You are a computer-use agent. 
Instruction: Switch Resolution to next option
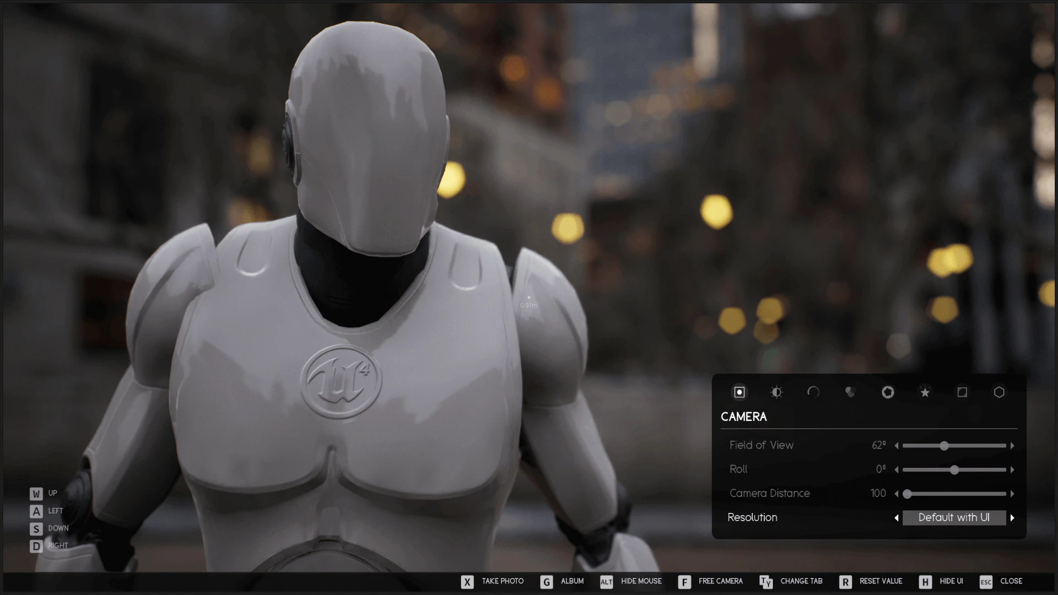pos(1012,518)
